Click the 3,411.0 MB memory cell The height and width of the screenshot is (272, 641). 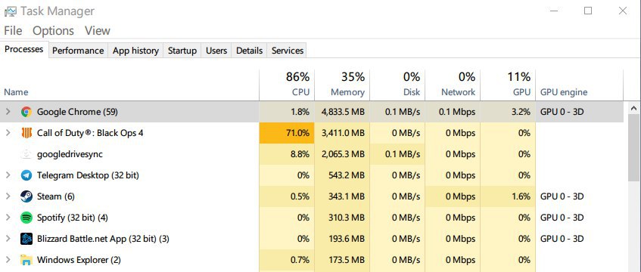point(342,133)
